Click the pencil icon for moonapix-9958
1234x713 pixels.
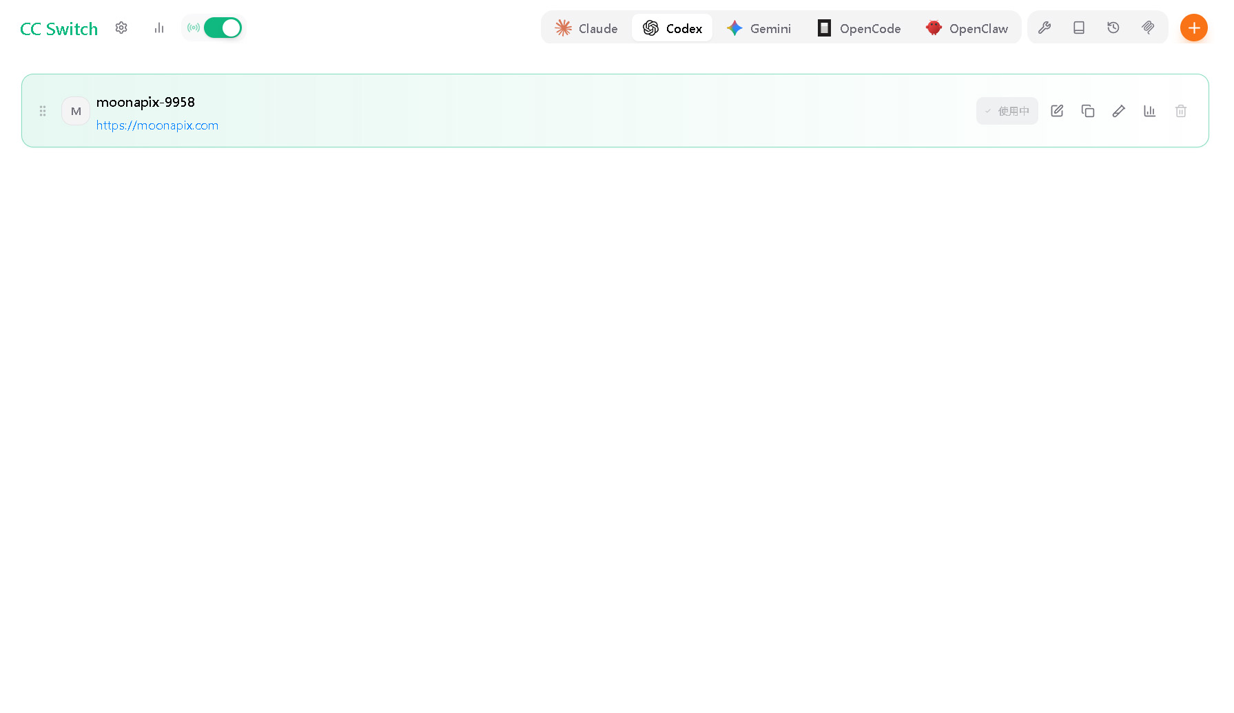[x=1119, y=111]
